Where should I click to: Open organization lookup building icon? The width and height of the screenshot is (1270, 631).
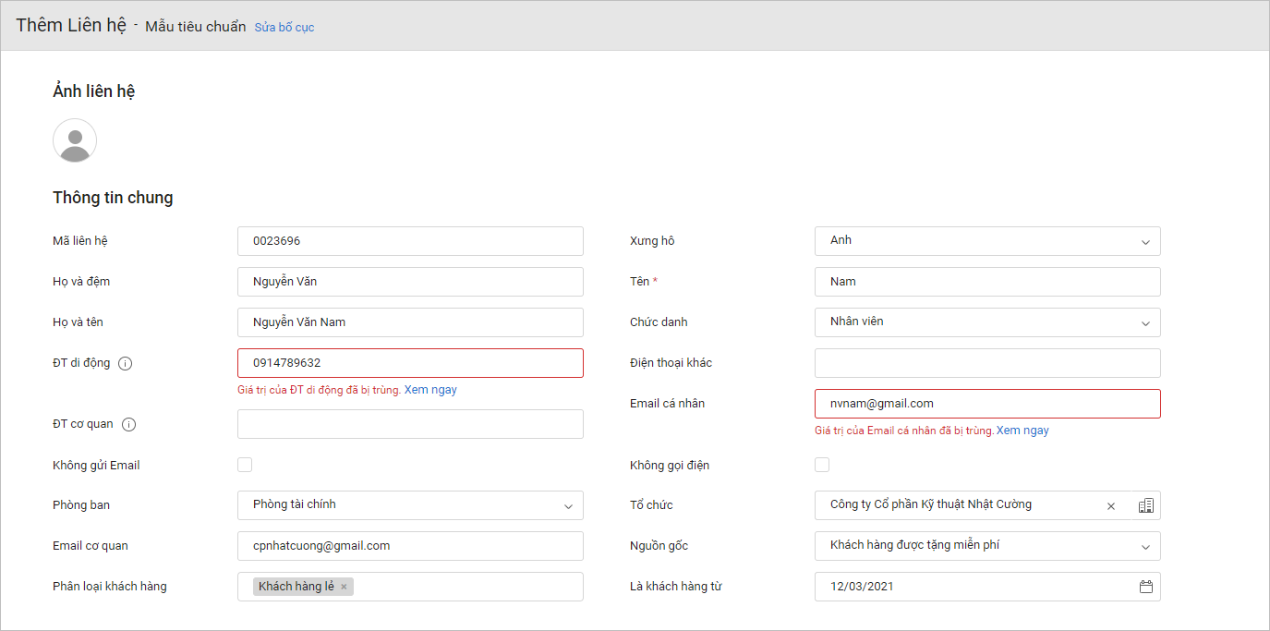1146,505
